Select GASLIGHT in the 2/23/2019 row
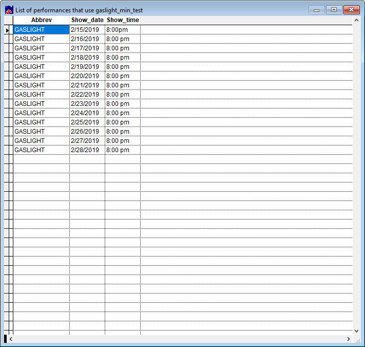The height and width of the screenshot is (347, 365). coord(42,104)
